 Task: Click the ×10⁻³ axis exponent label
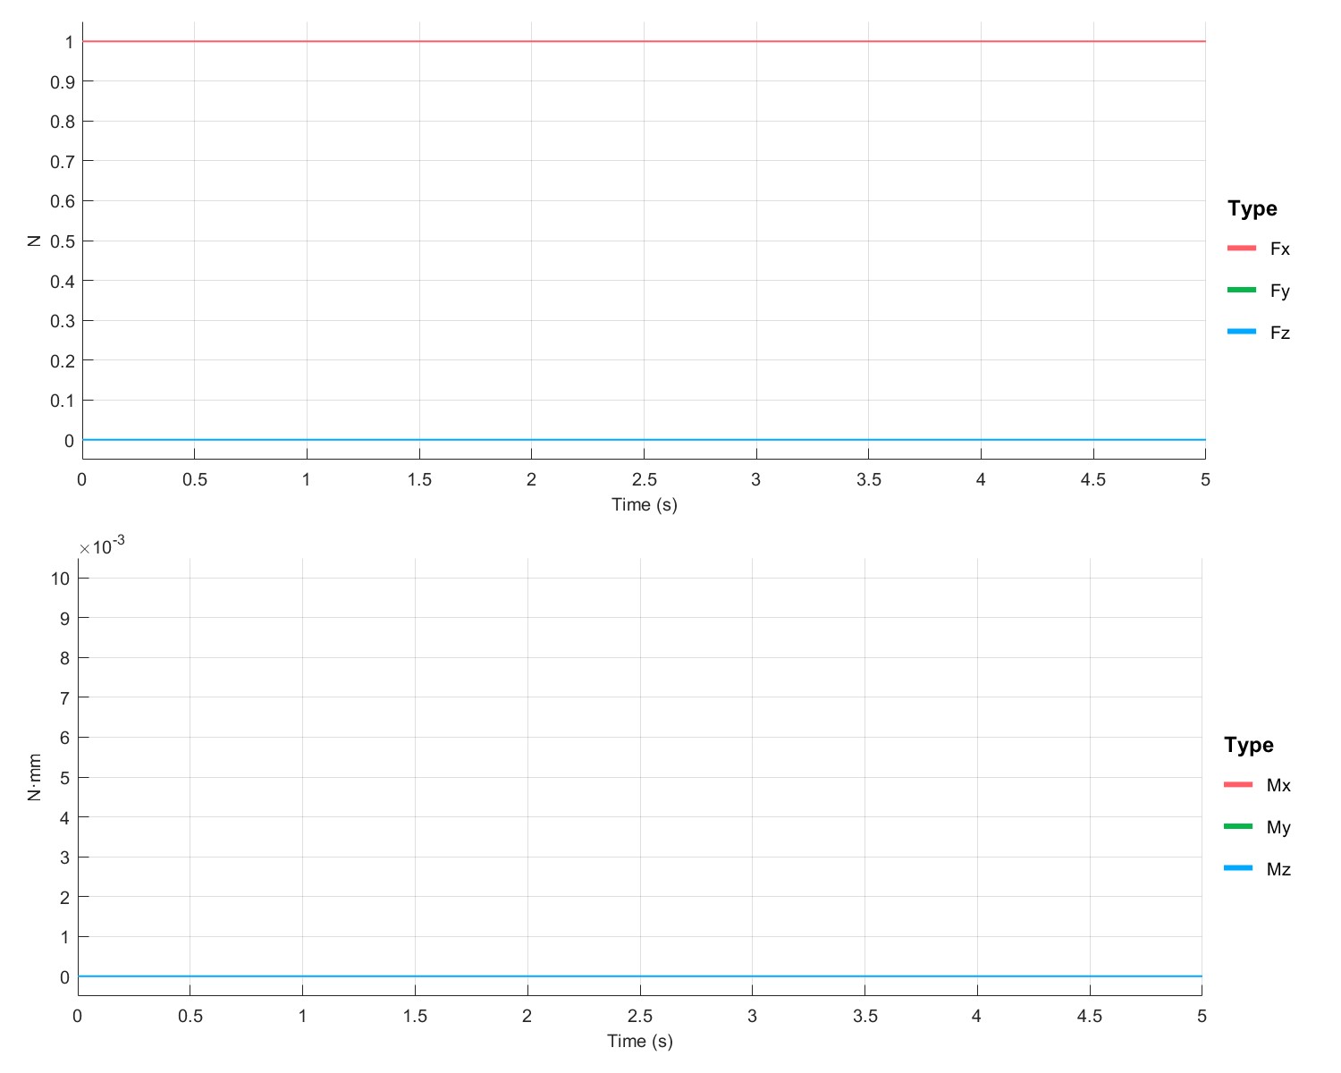point(102,545)
